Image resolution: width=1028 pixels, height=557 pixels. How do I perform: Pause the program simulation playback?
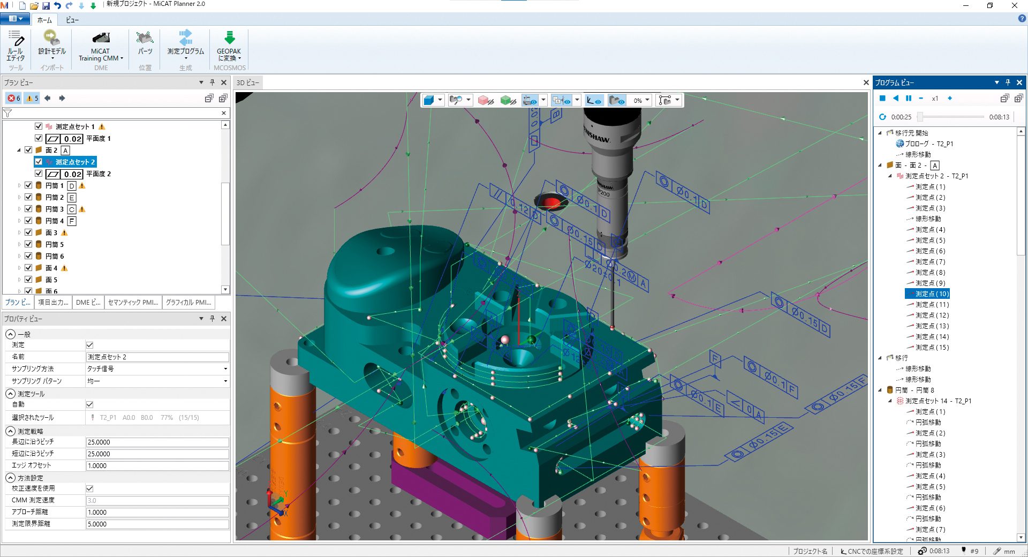pyautogui.click(x=909, y=99)
